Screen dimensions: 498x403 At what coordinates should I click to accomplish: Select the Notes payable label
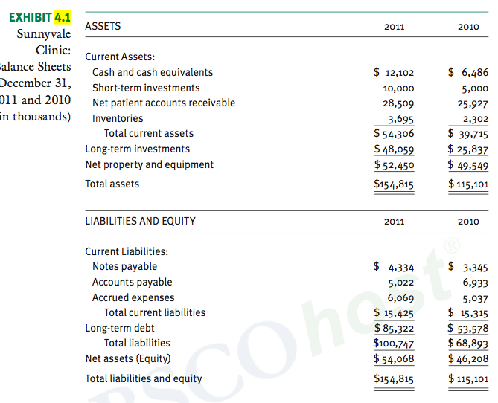coord(125,266)
